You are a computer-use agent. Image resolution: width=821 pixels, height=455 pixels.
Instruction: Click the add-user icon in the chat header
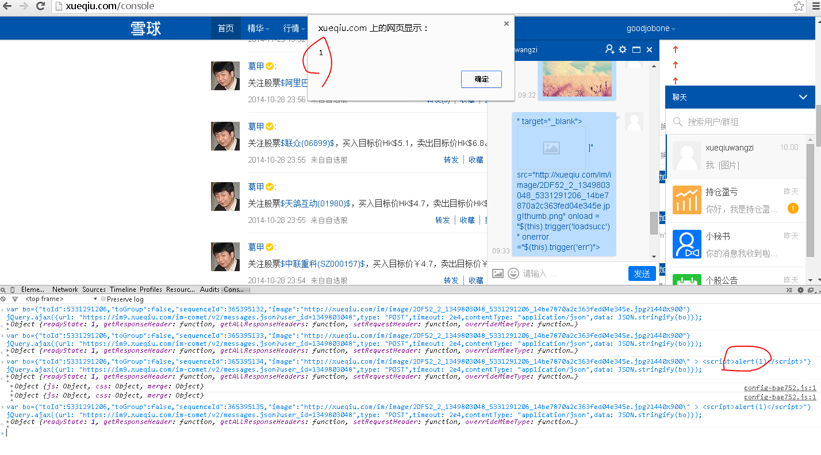610,49
